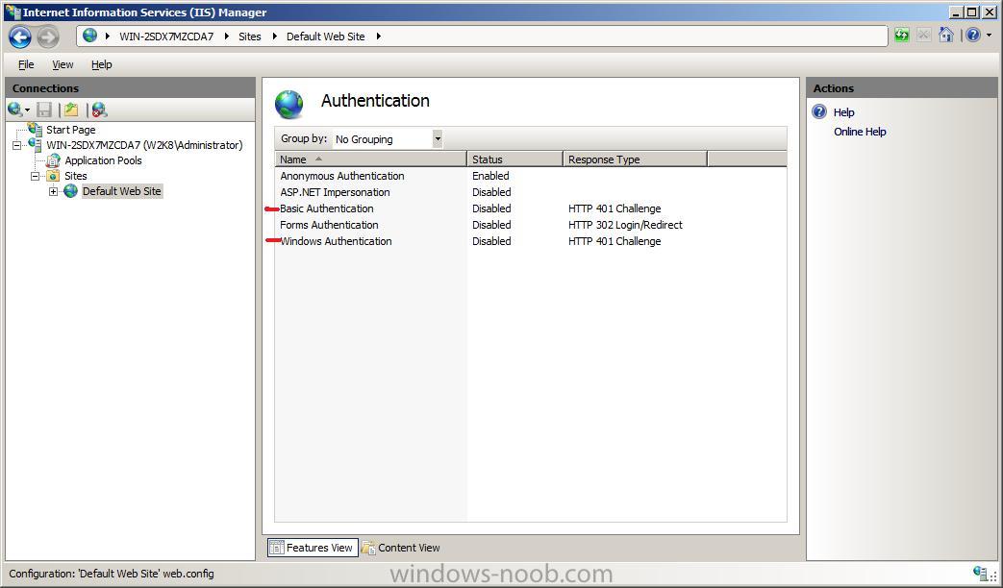Select Anonymous Authentication row
Screen dimensions: 1003x588
pos(531,176)
